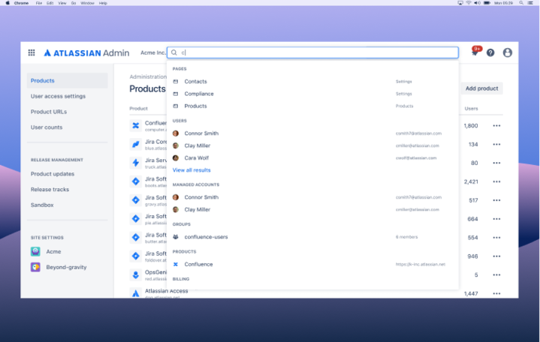Click the Add product button
The width and height of the screenshot is (540, 342).
coord(482,88)
